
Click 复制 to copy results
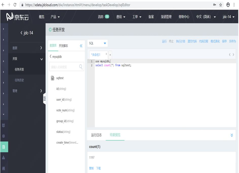coord(91,168)
